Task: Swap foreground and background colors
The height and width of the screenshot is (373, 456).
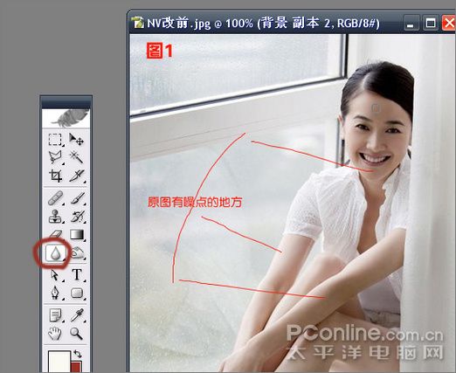Action: coord(78,354)
